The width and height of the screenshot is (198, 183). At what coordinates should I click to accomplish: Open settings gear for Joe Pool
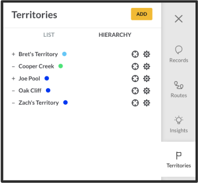(x=147, y=79)
